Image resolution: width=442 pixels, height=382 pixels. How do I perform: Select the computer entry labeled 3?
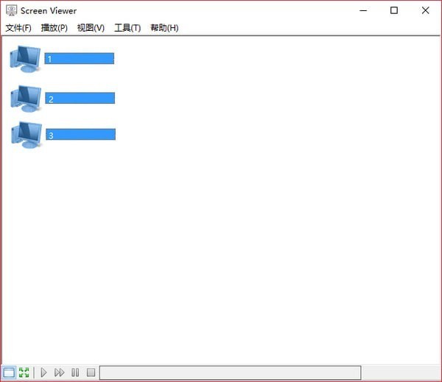coord(80,135)
